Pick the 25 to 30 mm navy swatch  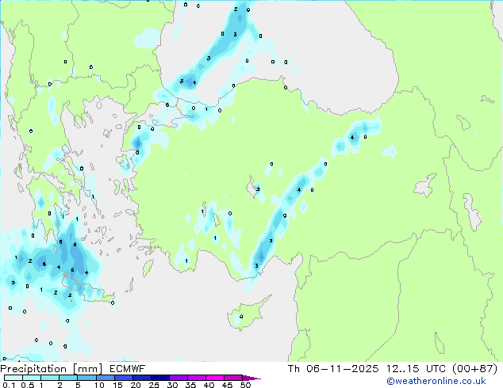pyautogui.click(x=159, y=378)
